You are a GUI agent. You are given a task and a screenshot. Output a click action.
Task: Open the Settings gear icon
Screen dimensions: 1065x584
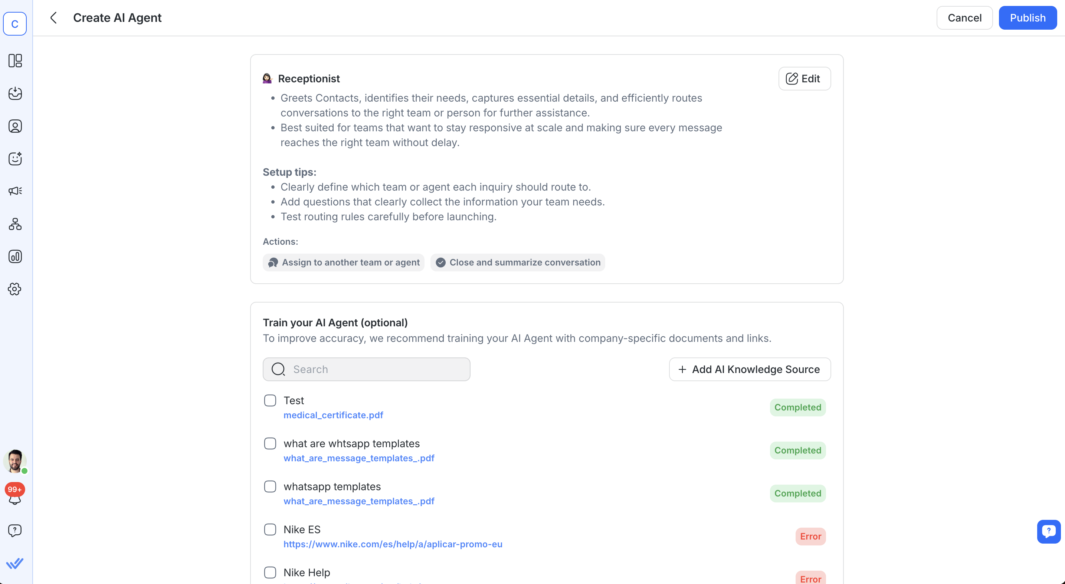(x=15, y=289)
